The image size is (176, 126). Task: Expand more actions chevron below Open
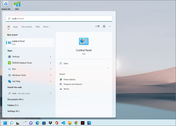[107, 68]
